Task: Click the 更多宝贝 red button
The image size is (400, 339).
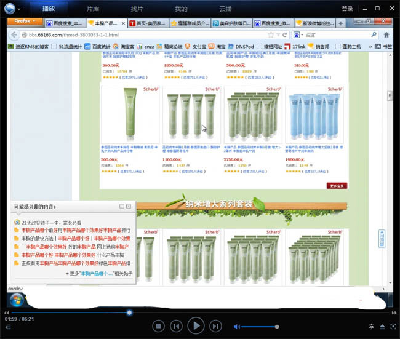Action: [x=337, y=186]
